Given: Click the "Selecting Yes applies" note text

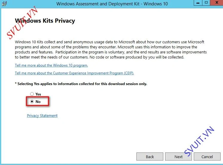Looking at the screenshot, I should coord(81,84).
